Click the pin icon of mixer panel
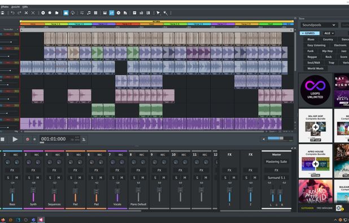 [292, 148]
